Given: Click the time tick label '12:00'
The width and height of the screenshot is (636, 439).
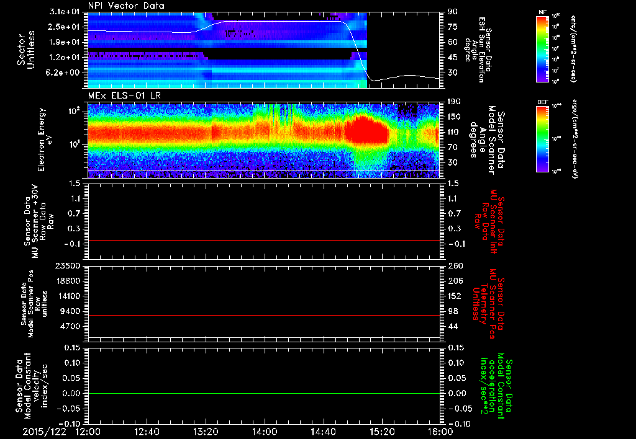Looking at the screenshot, I should 88,432.
